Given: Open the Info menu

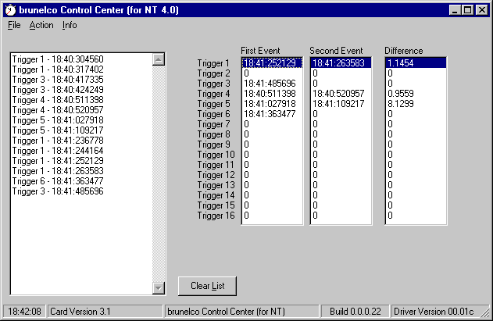Looking at the screenshot, I should 70,25.
